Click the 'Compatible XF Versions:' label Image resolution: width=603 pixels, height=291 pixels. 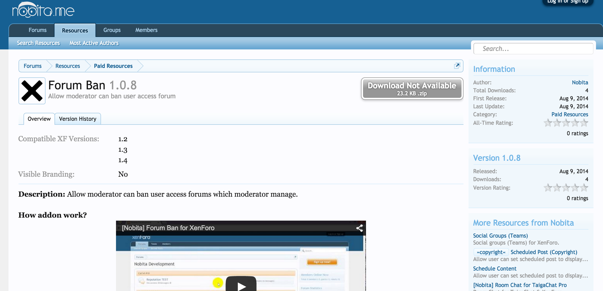[x=59, y=139]
